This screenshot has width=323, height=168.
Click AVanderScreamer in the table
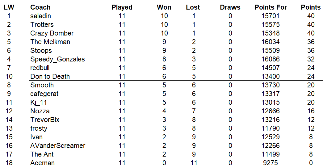click(x=58, y=145)
